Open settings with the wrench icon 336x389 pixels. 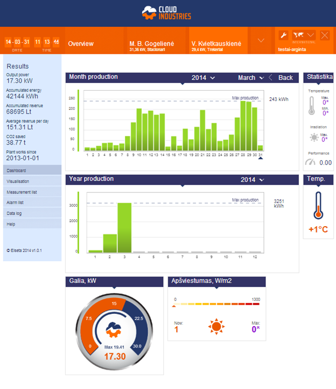(x=284, y=35)
